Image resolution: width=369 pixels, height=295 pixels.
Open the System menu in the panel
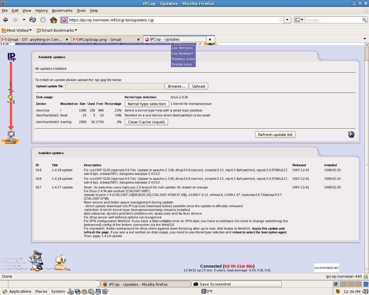58,292
